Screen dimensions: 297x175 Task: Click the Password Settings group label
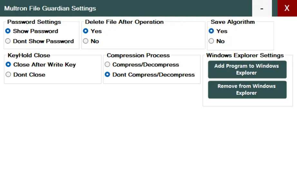point(34,22)
